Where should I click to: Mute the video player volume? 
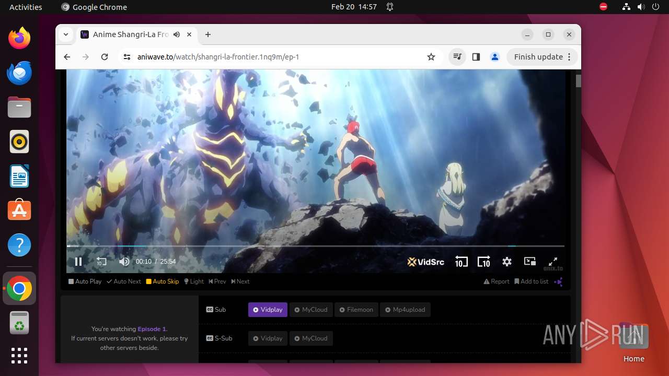124,262
